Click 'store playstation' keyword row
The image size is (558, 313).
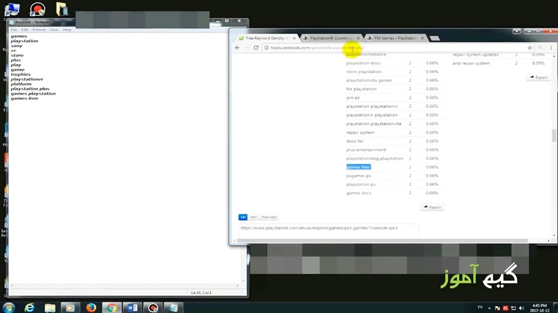tap(364, 71)
